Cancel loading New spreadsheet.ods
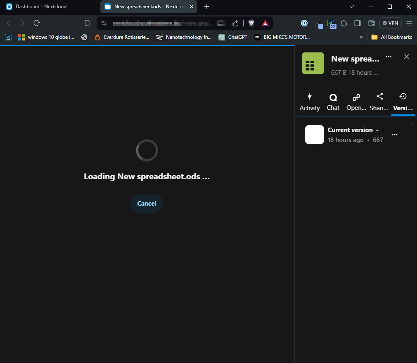This screenshot has width=417, height=363. point(147,203)
